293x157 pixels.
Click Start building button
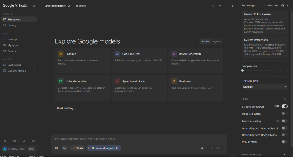pos(65,108)
